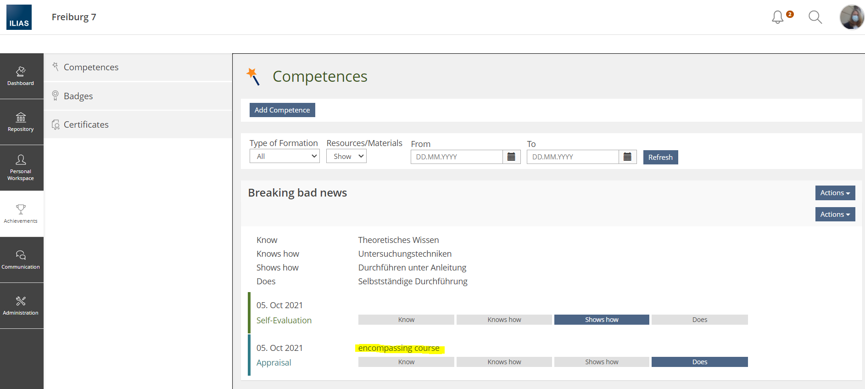Click the ILIAS logo icon

tap(19, 17)
